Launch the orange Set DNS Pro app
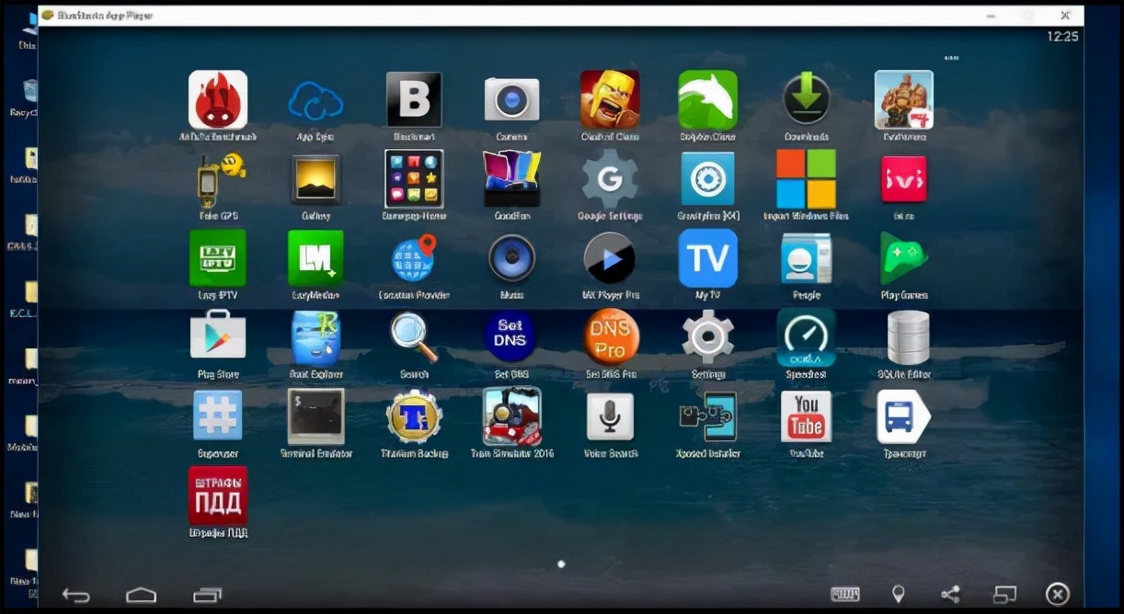The width and height of the screenshot is (1124, 614). click(610, 337)
